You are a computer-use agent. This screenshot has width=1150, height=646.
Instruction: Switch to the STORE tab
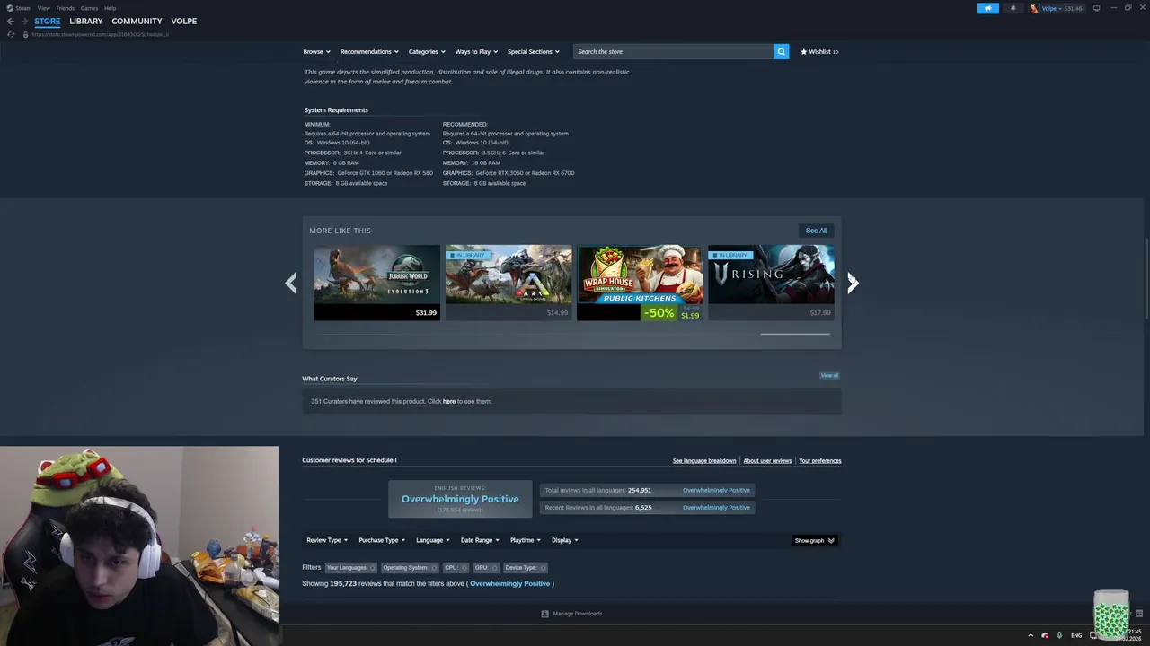[48, 21]
